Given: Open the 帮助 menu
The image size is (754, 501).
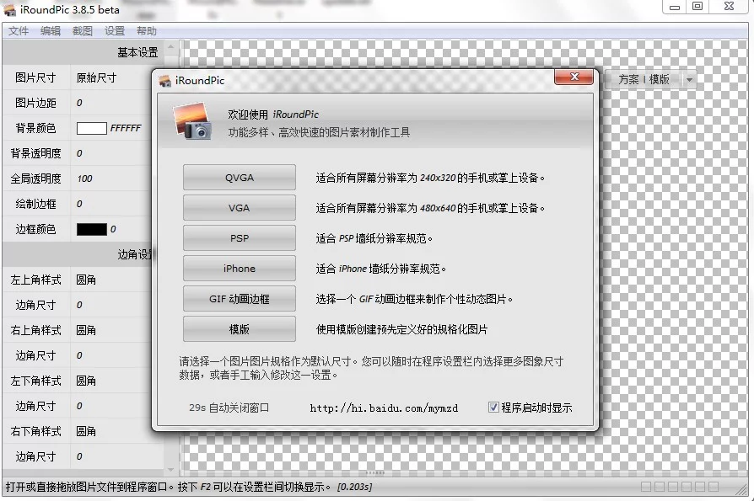Looking at the screenshot, I should pos(147,31).
